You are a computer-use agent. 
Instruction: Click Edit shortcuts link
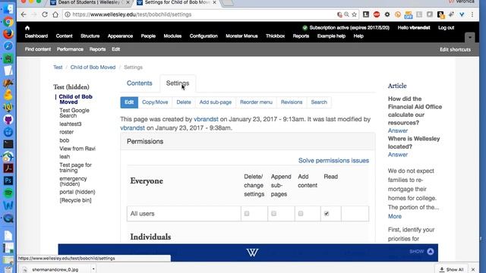pos(455,49)
